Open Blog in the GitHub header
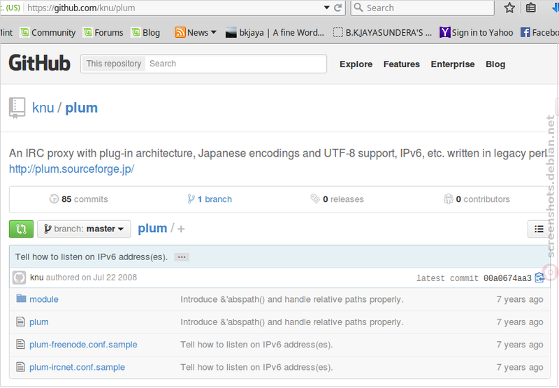559x388 pixels. pos(495,64)
